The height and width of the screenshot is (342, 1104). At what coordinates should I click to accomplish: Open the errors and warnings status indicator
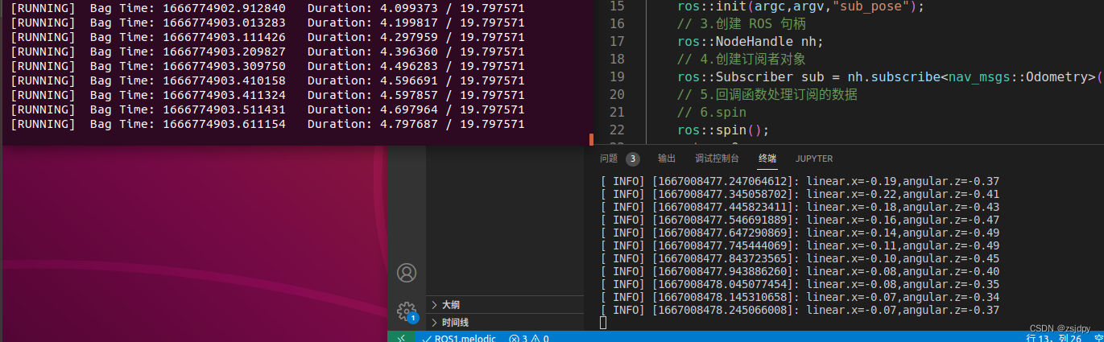point(528,339)
